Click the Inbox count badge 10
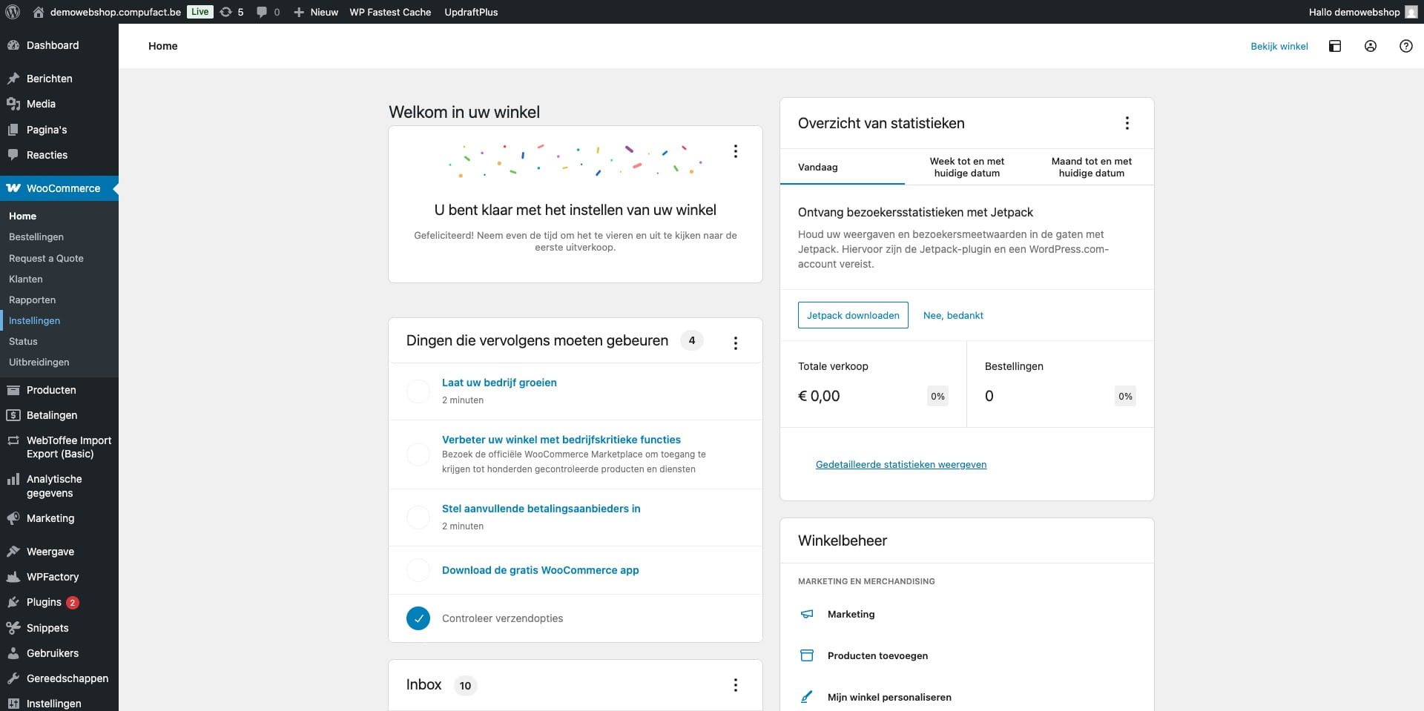This screenshot has height=711, width=1424. pyautogui.click(x=465, y=686)
